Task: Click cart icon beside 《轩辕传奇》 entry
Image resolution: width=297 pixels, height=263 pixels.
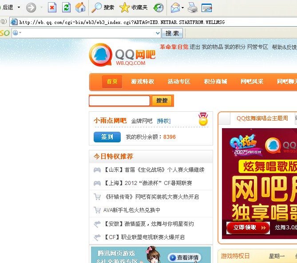Action: (x=97, y=197)
